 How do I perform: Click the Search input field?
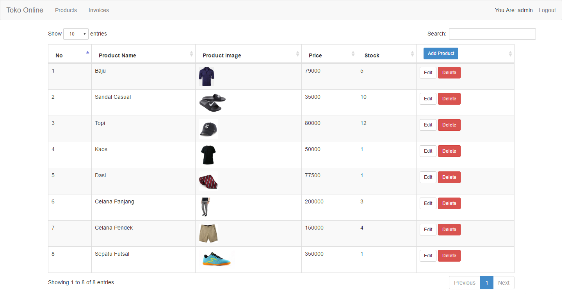(492, 34)
